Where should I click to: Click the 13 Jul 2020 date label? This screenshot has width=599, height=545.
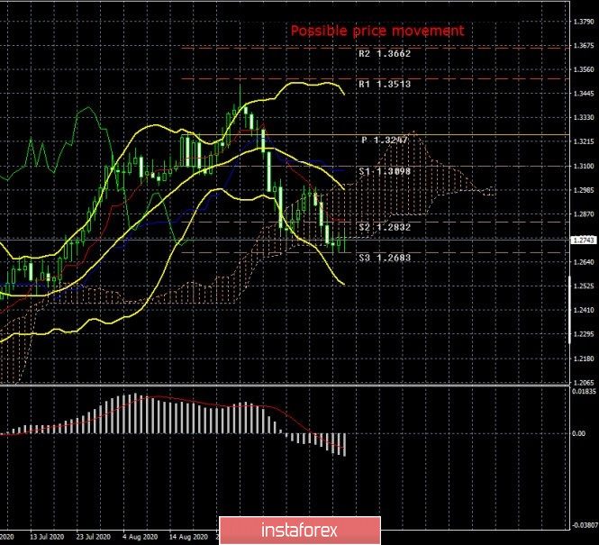click(x=47, y=537)
